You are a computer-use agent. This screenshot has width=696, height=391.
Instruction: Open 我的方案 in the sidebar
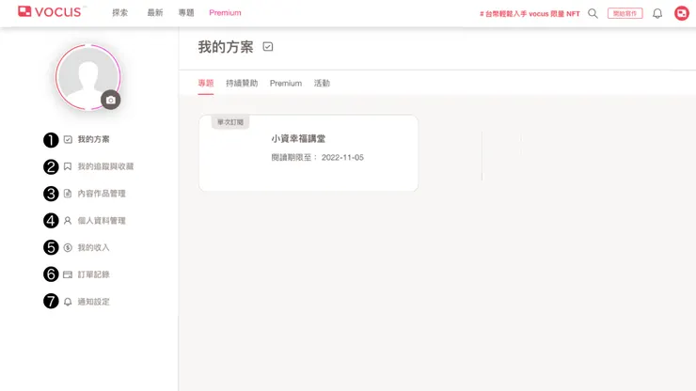[94, 139]
